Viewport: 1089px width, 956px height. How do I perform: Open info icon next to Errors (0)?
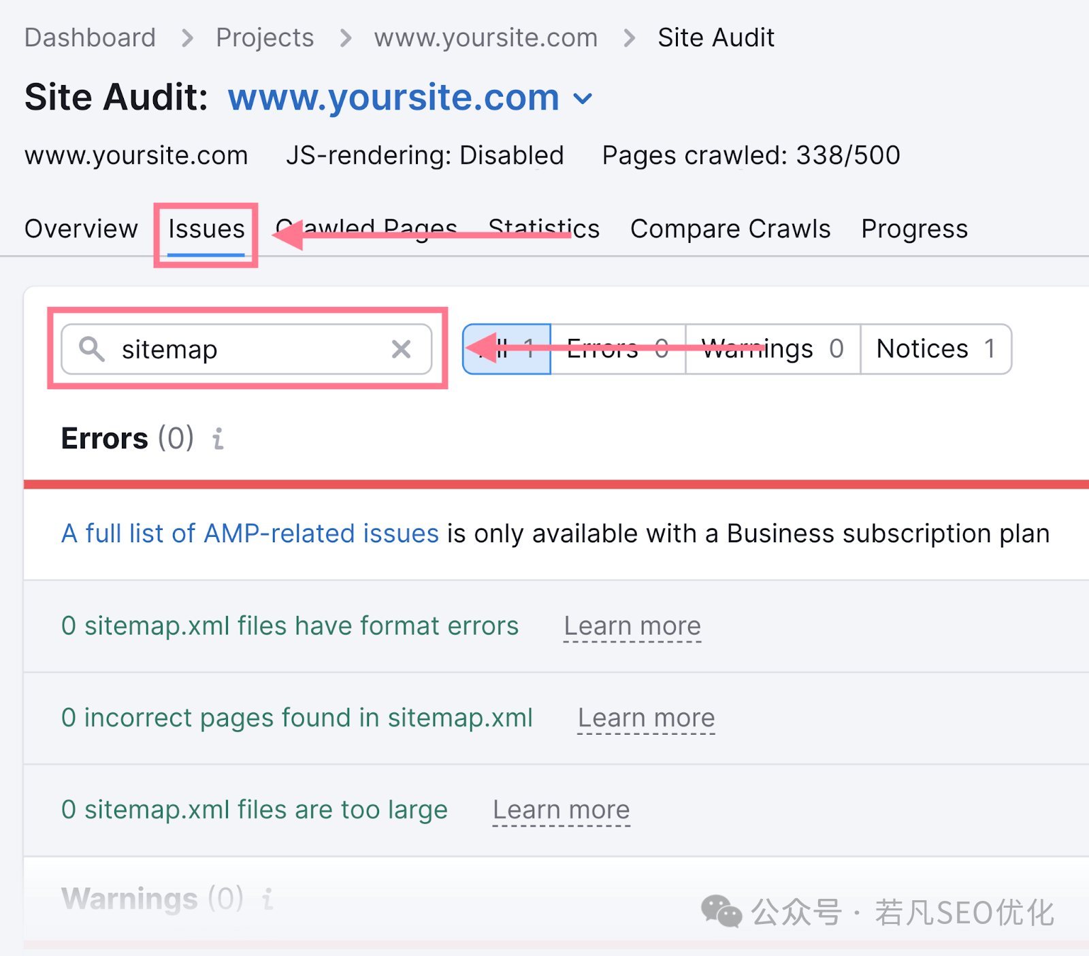pos(218,439)
